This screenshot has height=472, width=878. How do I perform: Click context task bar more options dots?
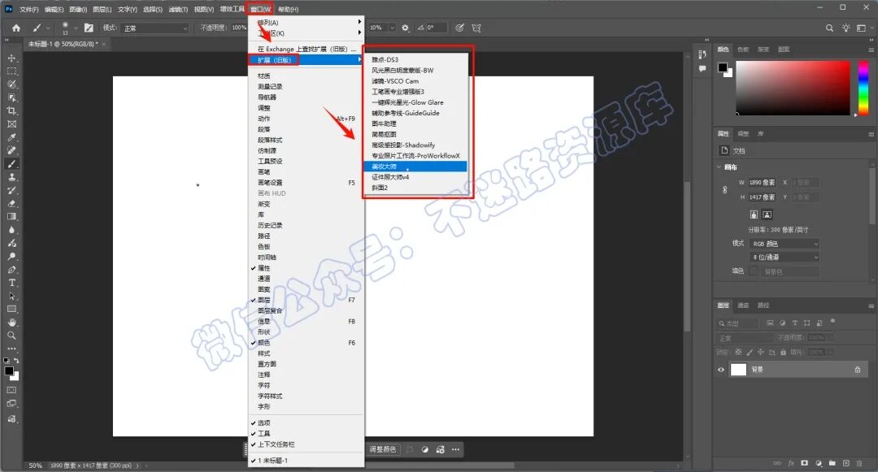click(x=456, y=449)
